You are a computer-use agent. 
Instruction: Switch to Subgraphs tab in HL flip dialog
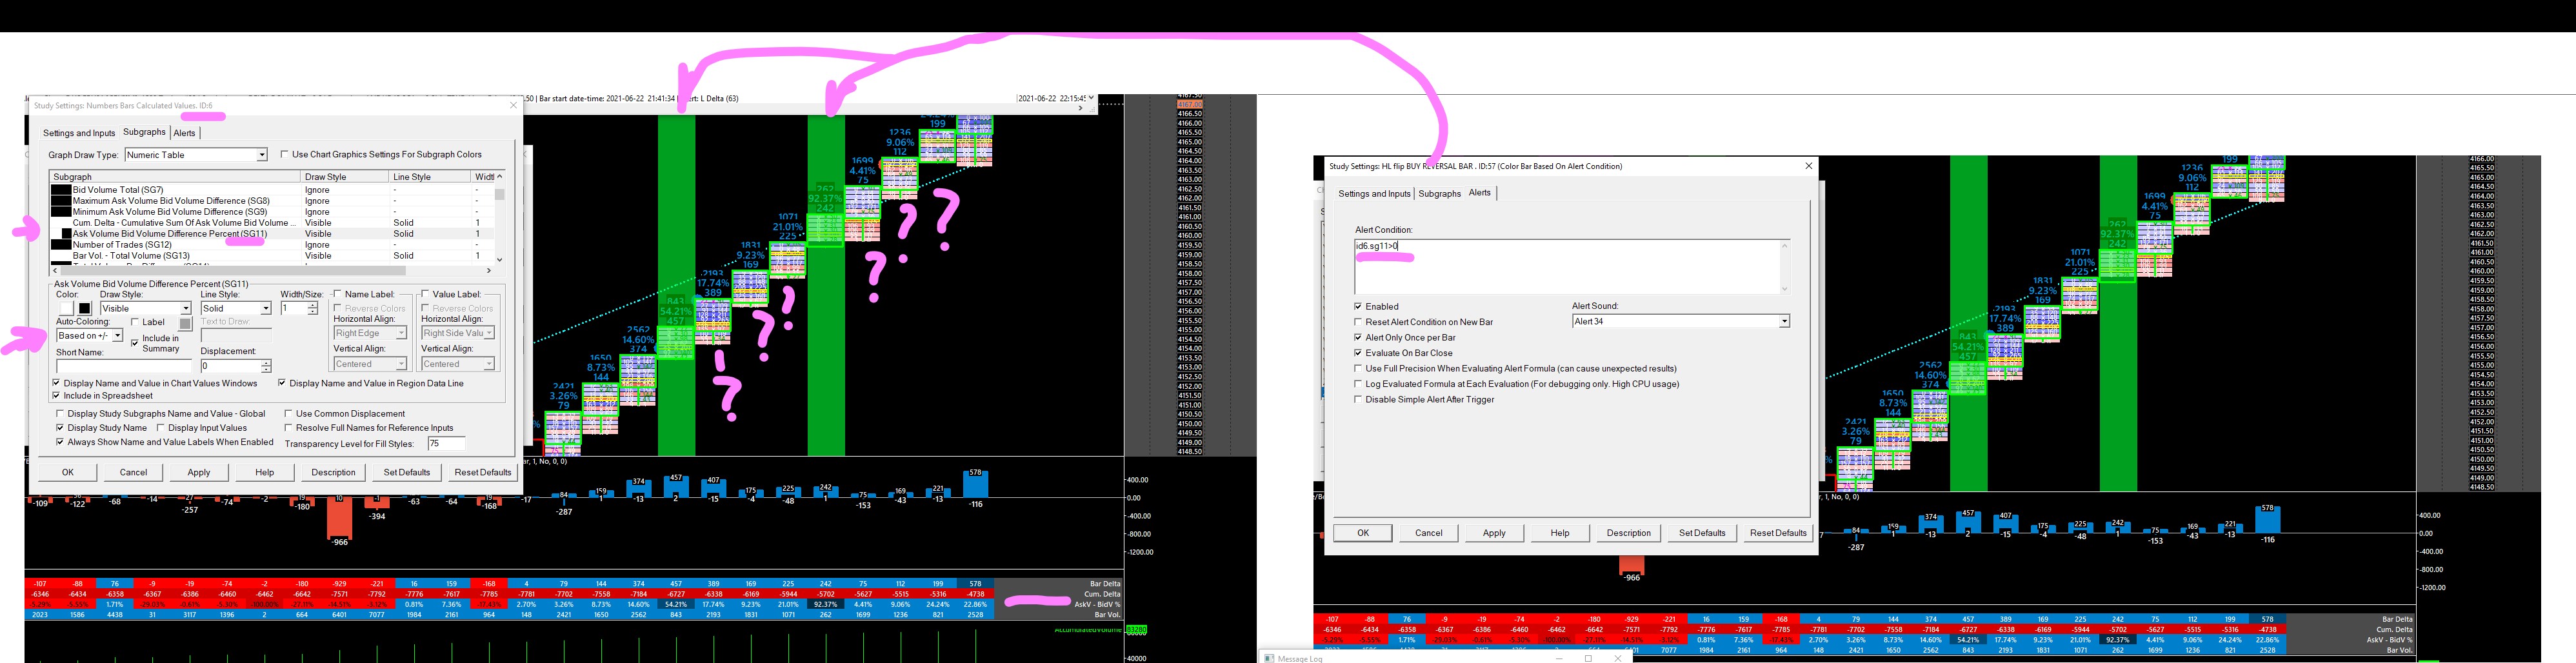1440,194
